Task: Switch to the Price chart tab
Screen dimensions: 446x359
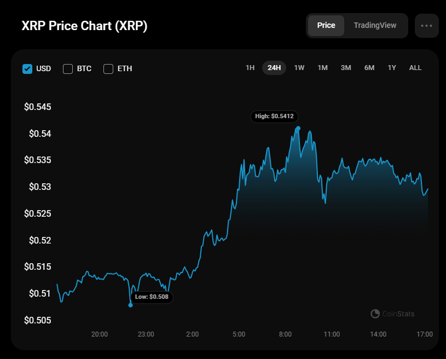Action: click(x=326, y=26)
